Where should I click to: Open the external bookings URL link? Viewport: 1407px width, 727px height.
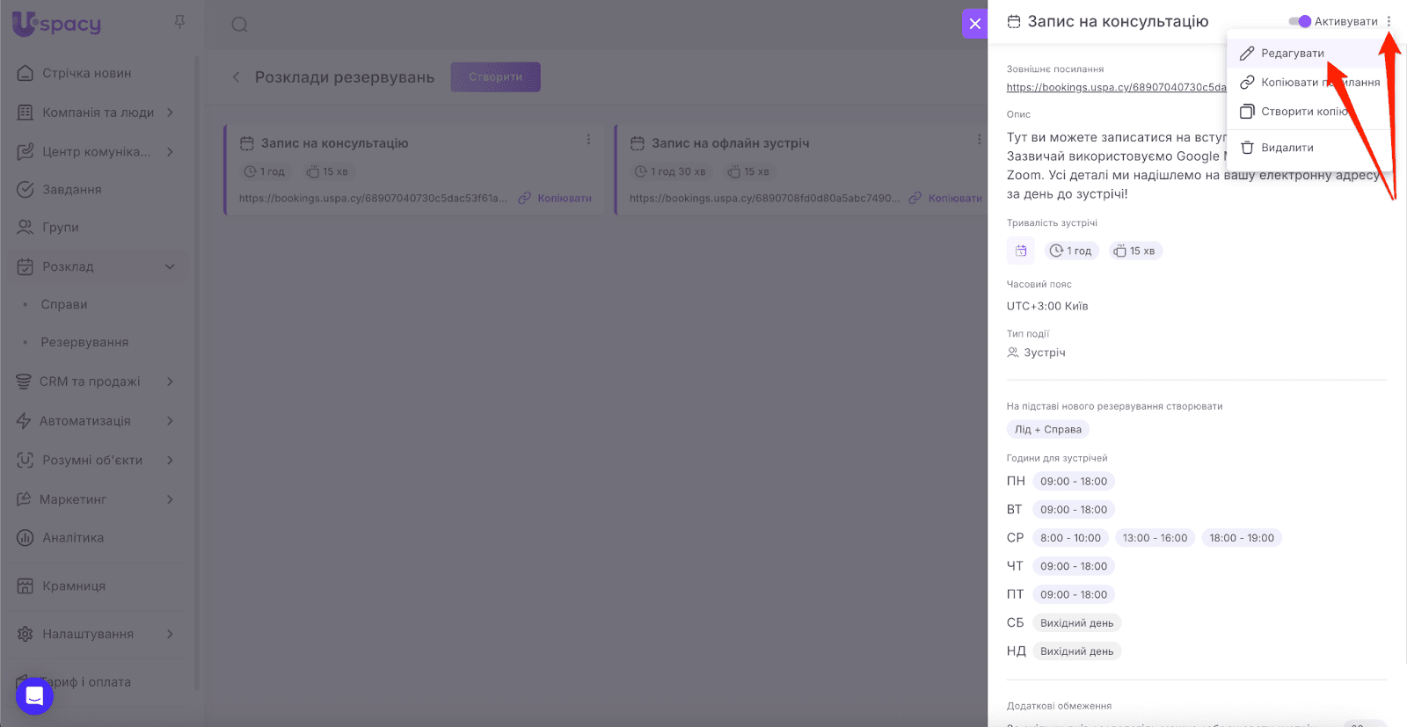(x=1115, y=87)
